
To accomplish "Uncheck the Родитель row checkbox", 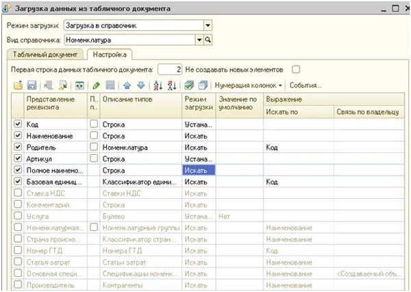I will (18, 147).
